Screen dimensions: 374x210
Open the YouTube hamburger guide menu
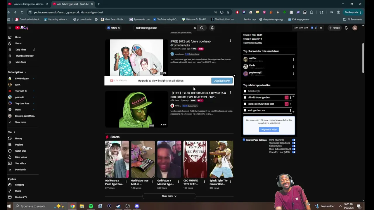click(x=10, y=28)
